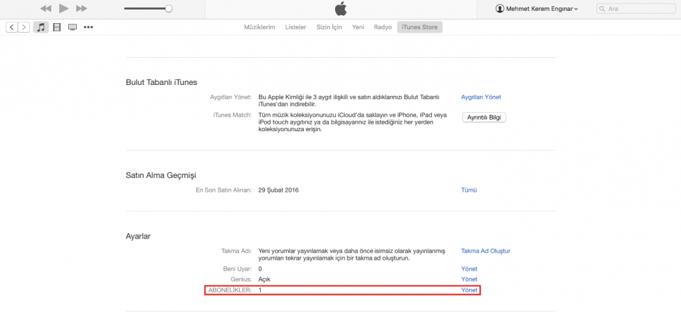
Task: Switch to the TV Shows monitor icon
Action: coord(73,27)
